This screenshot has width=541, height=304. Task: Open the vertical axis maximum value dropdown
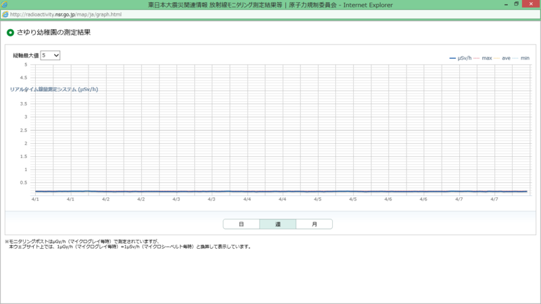point(50,55)
